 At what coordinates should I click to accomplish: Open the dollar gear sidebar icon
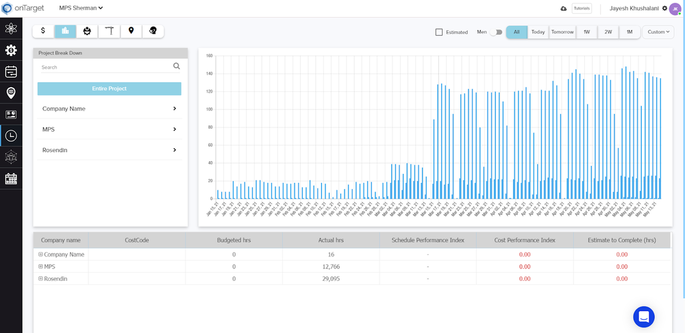click(11, 51)
